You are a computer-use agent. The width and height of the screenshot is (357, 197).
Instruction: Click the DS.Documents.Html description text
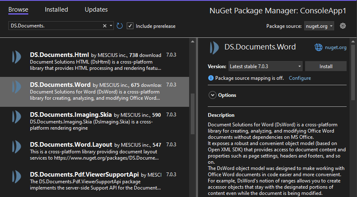coord(96,65)
